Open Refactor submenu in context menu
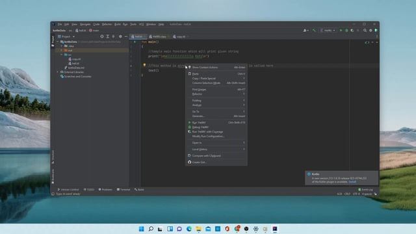416x234 pixels. pyautogui.click(x=216, y=94)
